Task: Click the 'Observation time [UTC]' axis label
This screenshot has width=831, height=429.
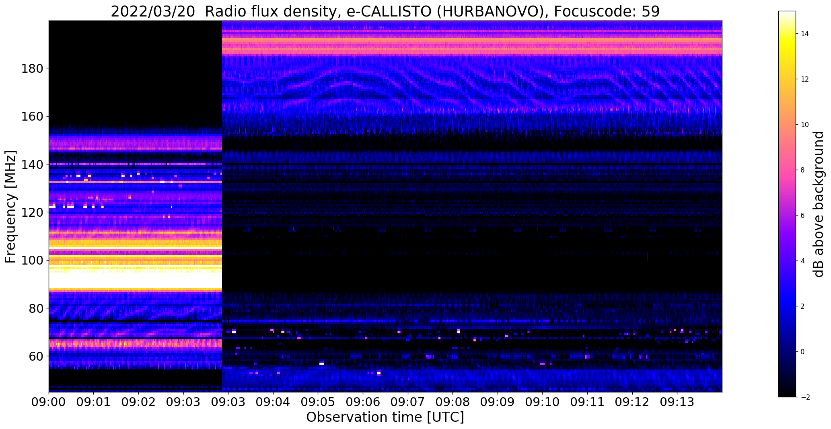Action: point(385,417)
